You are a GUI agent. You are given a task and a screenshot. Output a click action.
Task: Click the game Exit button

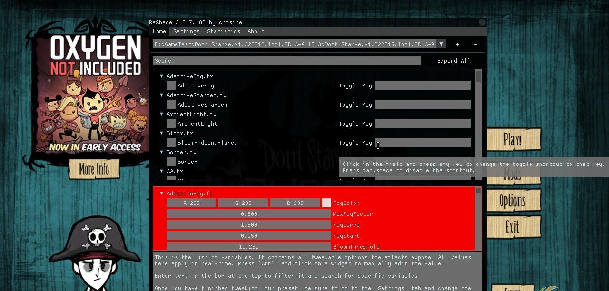[x=513, y=227]
